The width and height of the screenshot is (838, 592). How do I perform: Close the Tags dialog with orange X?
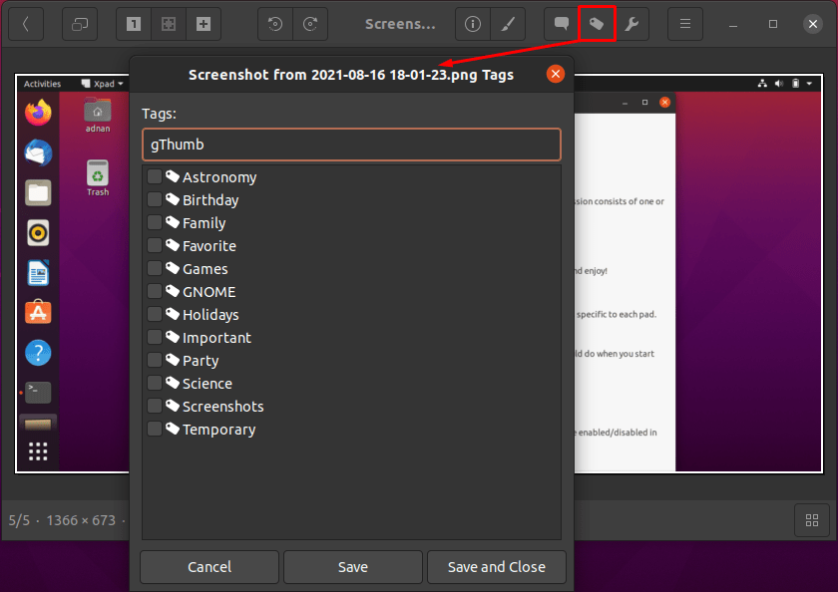point(556,74)
